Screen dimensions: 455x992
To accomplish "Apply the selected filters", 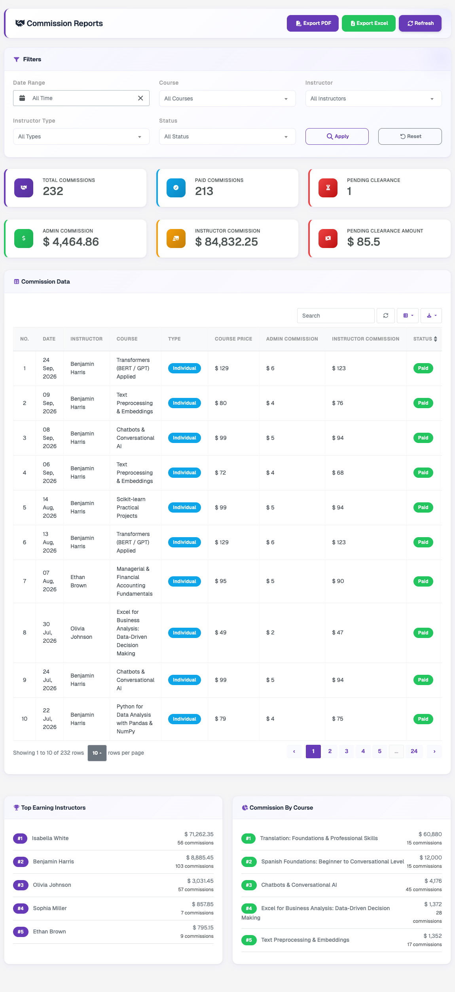I will tap(337, 136).
